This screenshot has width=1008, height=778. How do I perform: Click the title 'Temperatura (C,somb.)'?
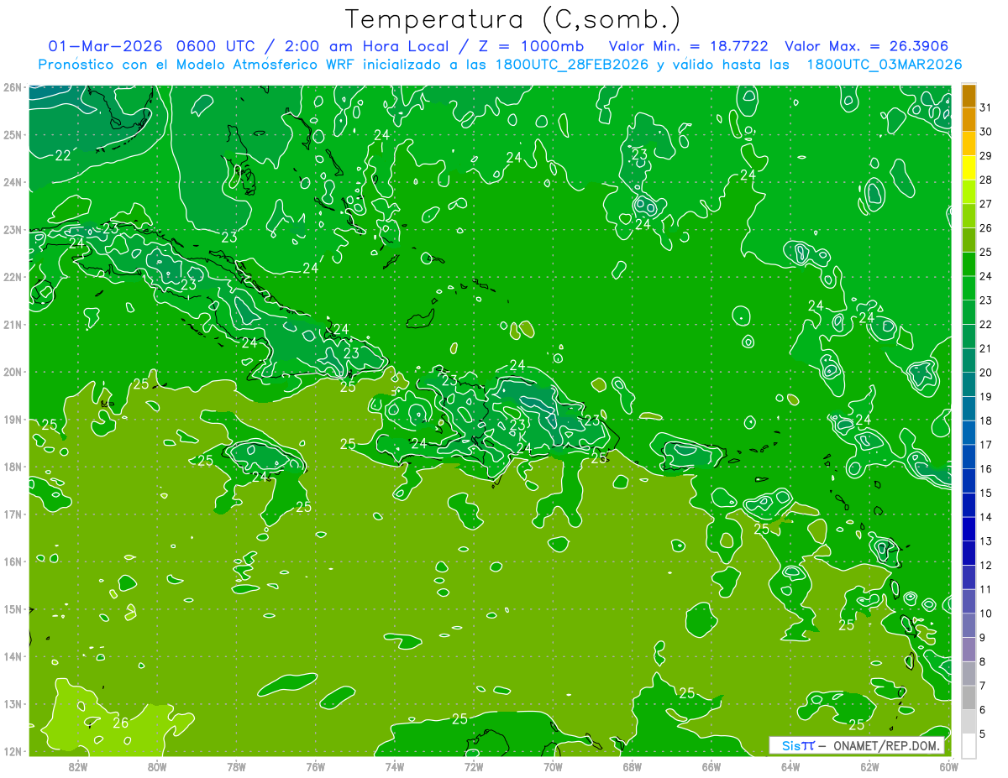pyautogui.click(x=512, y=19)
